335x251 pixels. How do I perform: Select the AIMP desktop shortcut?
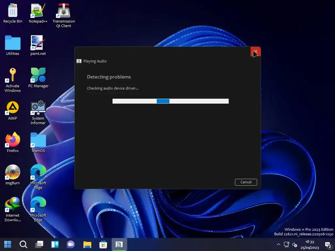point(13,110)
